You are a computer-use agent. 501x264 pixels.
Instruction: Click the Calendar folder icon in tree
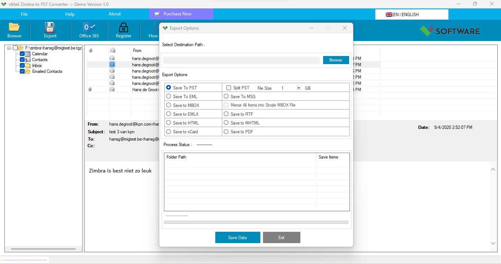[28, 54]
